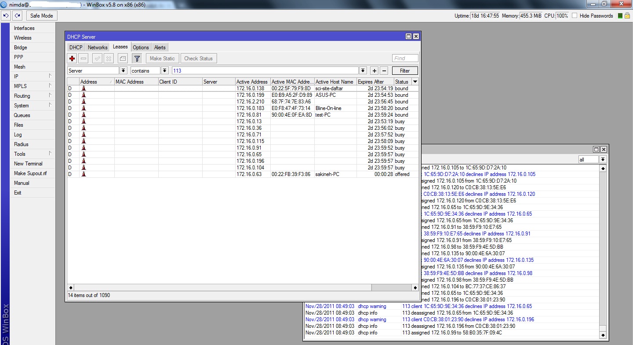The width and height of the screenshot is (633, 345).
Task: Click the green connection indicator at top right
Action: point(620,16)
